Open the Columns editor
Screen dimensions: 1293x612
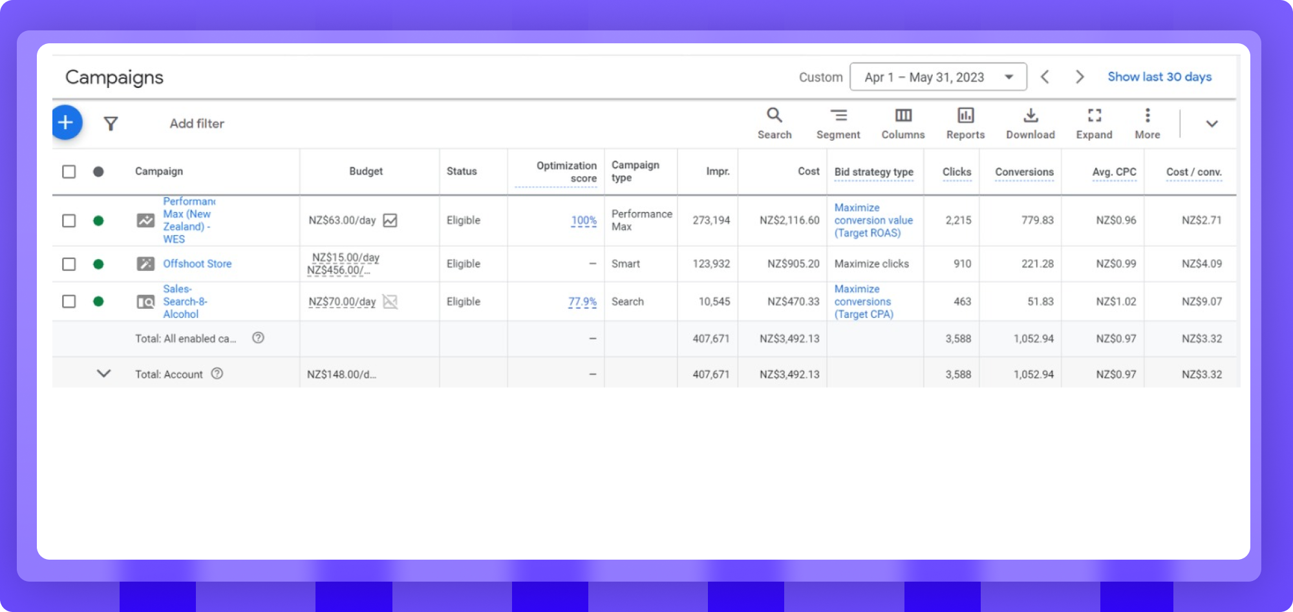pos(903,123)
